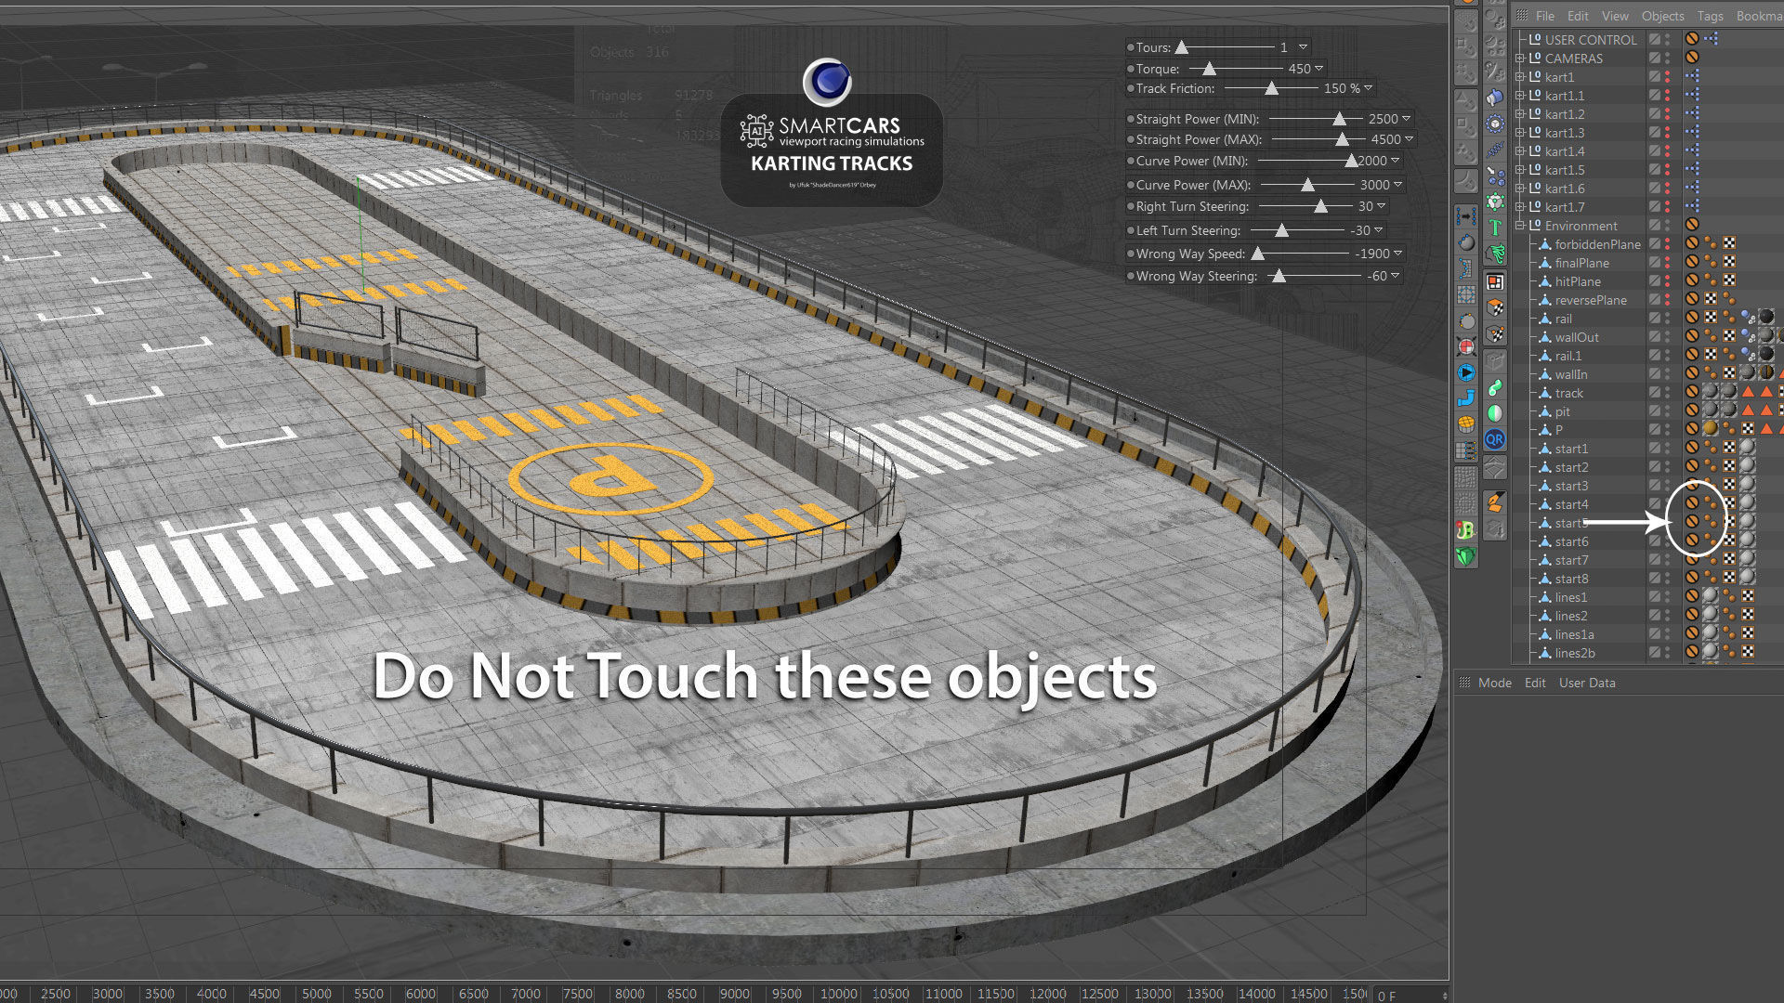Click the gold material tag on P object
The image size is (1784, 1003).
(x=1710, y=429)
